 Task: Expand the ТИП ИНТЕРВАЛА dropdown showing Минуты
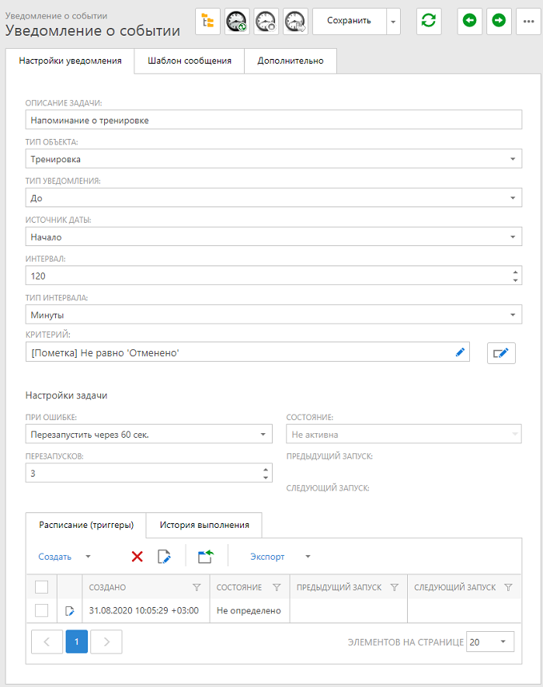point(512,314)
